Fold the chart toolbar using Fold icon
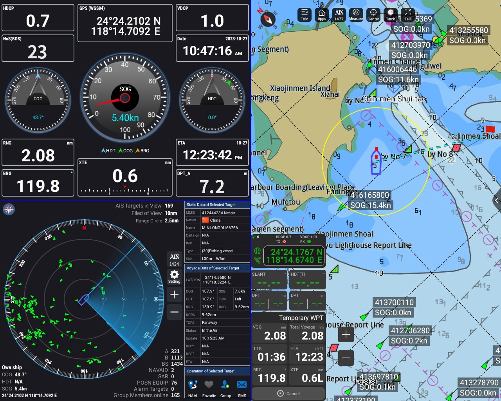The width and height of the screenshot is (501, 401). 305,15
